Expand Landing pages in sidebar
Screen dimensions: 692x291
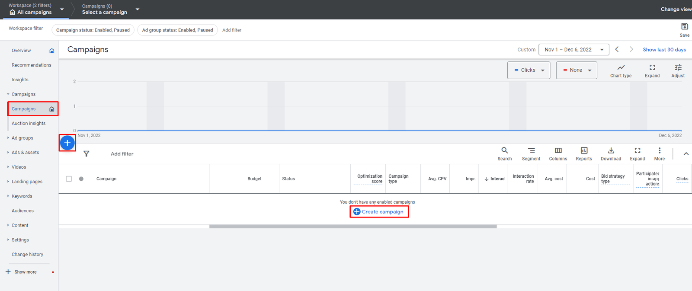[x=8, y=182]
